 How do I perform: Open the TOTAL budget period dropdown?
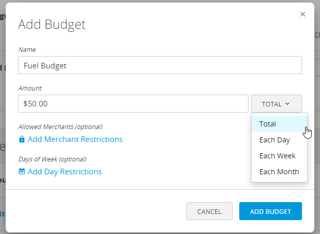276,104
